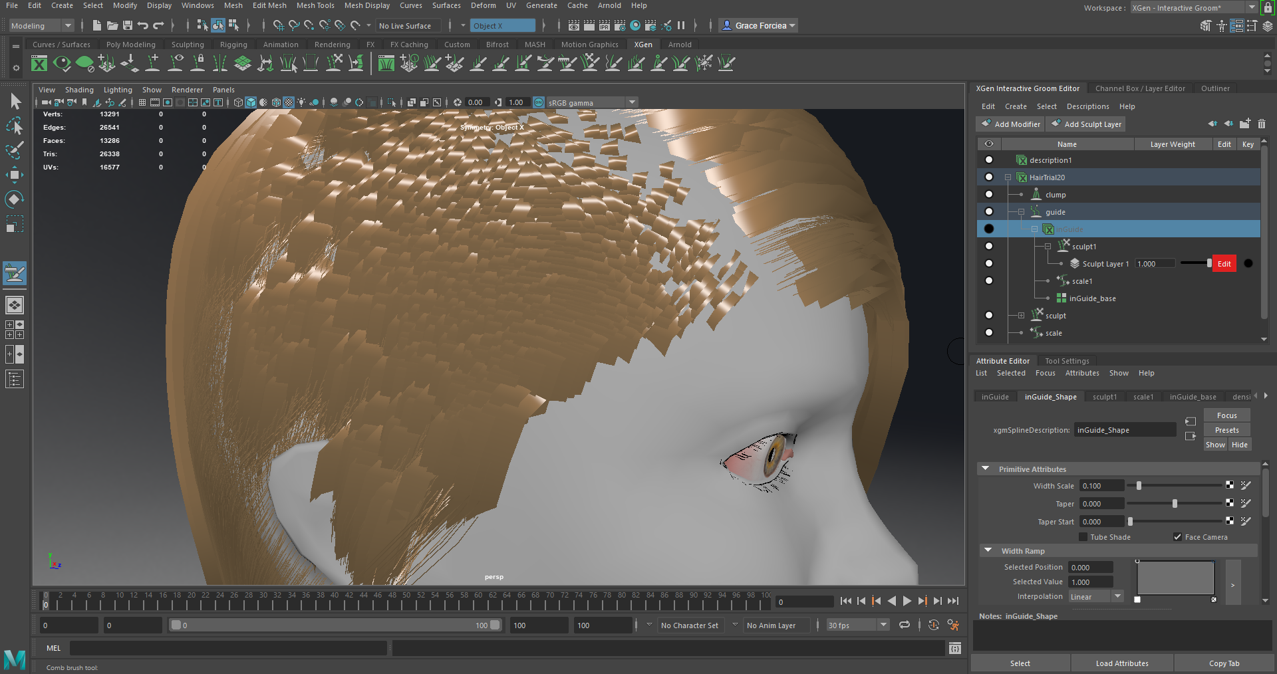The height and width of the screenshot is (674, 1277).
Task: Open the Outliner from the right sidebar icons
Action: click(1215, 88)
